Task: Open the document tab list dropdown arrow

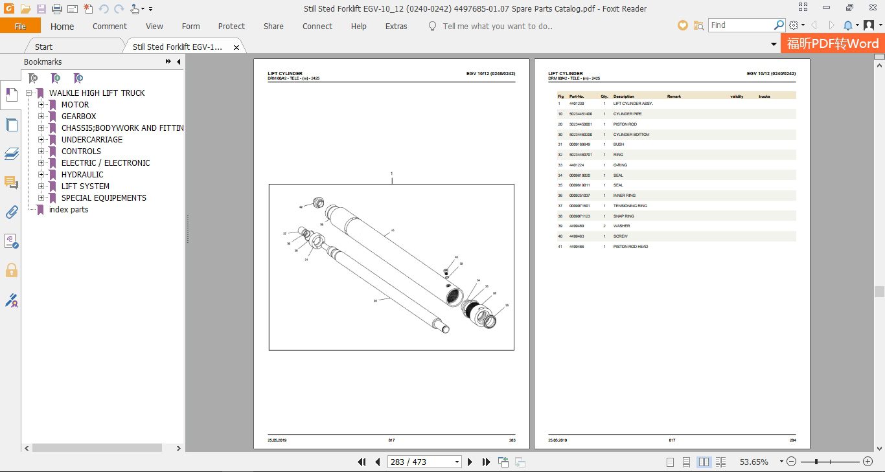Action: pyautogui.click(x=774, y=45)
